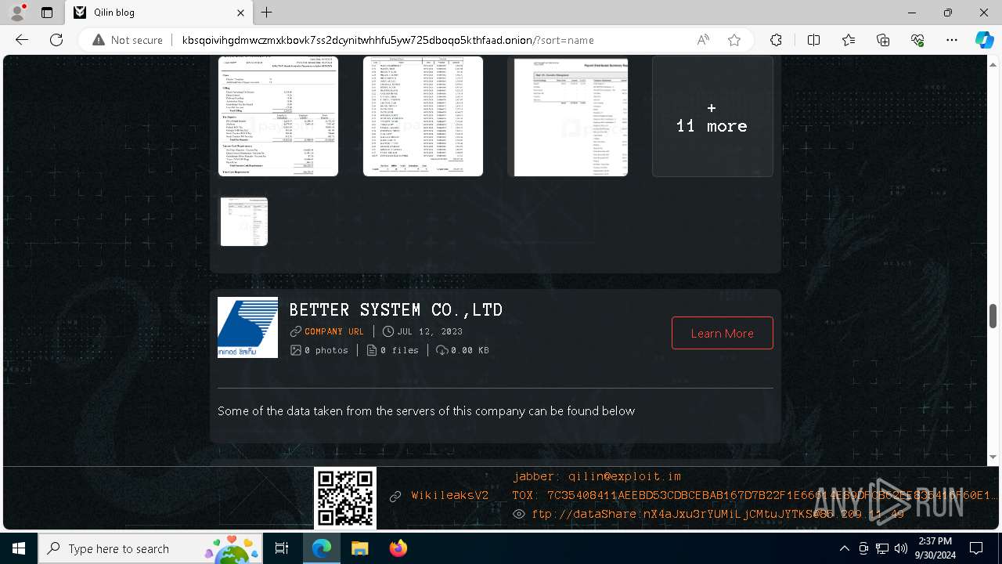Click scrollbar up arrow
Screen dimensions: 1002x564
[993, 65]
